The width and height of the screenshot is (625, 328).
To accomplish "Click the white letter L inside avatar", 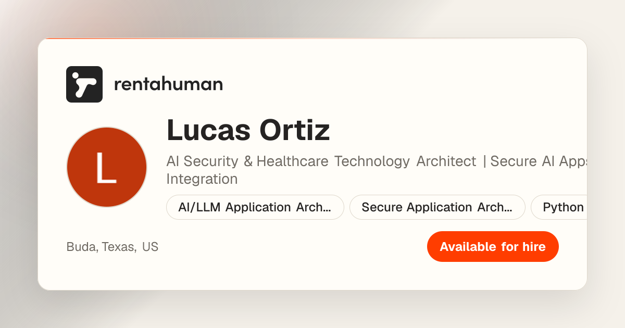I will 106,167.
